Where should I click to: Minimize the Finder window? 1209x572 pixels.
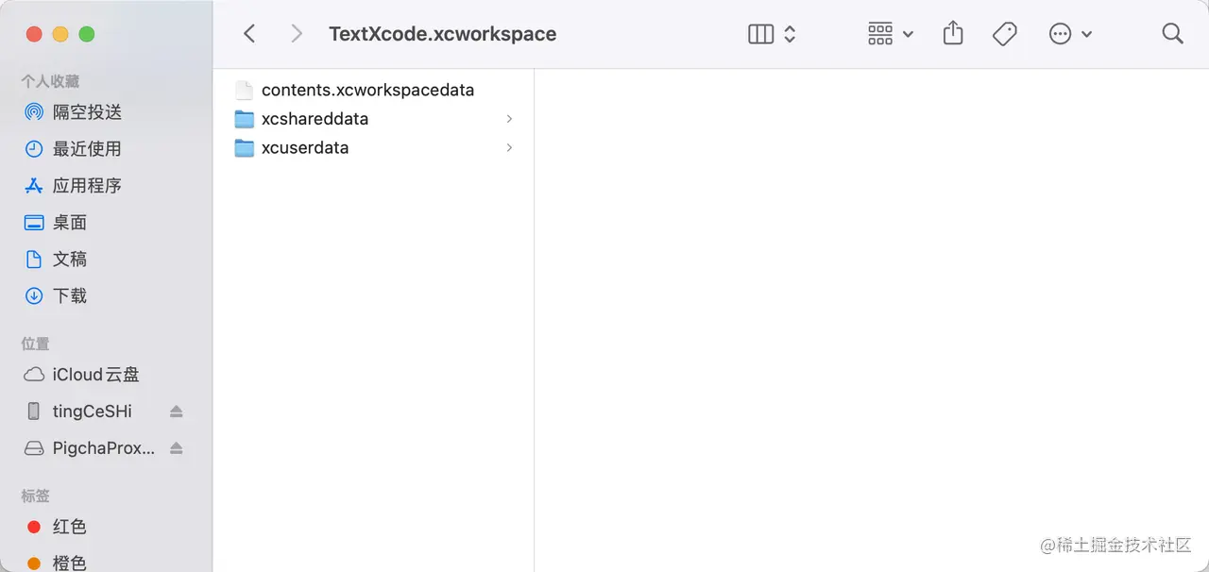[60, 34]
